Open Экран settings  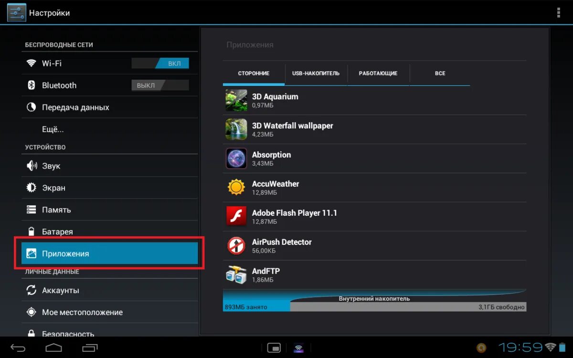click(109, 188)
